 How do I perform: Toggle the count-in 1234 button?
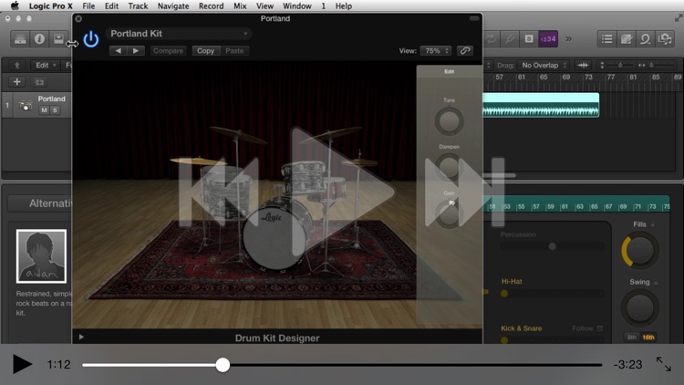[548, 39]
